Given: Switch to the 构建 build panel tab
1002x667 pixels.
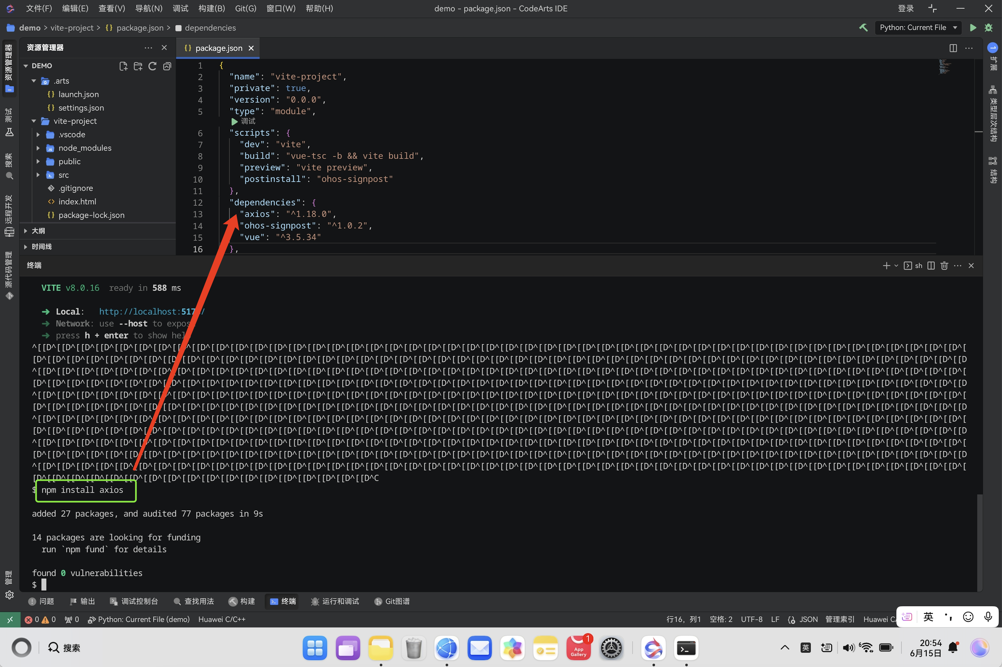Looking at the screenshot, I should tap(242, 601).
